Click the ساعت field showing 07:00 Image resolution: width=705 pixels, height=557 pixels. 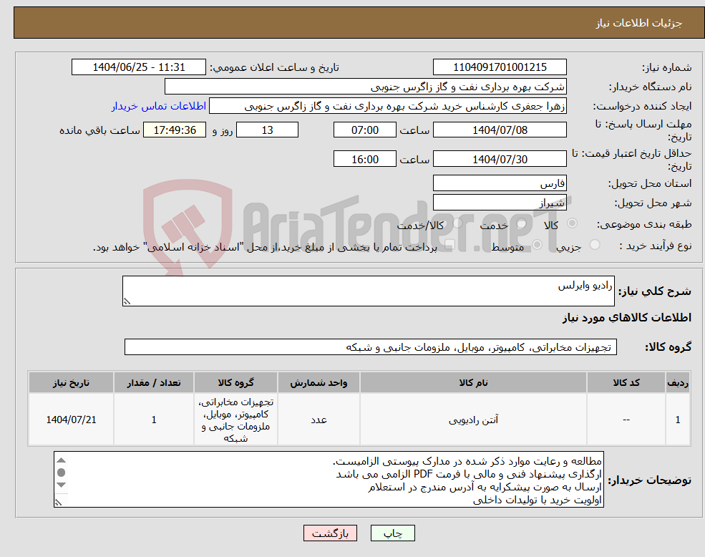364,130
